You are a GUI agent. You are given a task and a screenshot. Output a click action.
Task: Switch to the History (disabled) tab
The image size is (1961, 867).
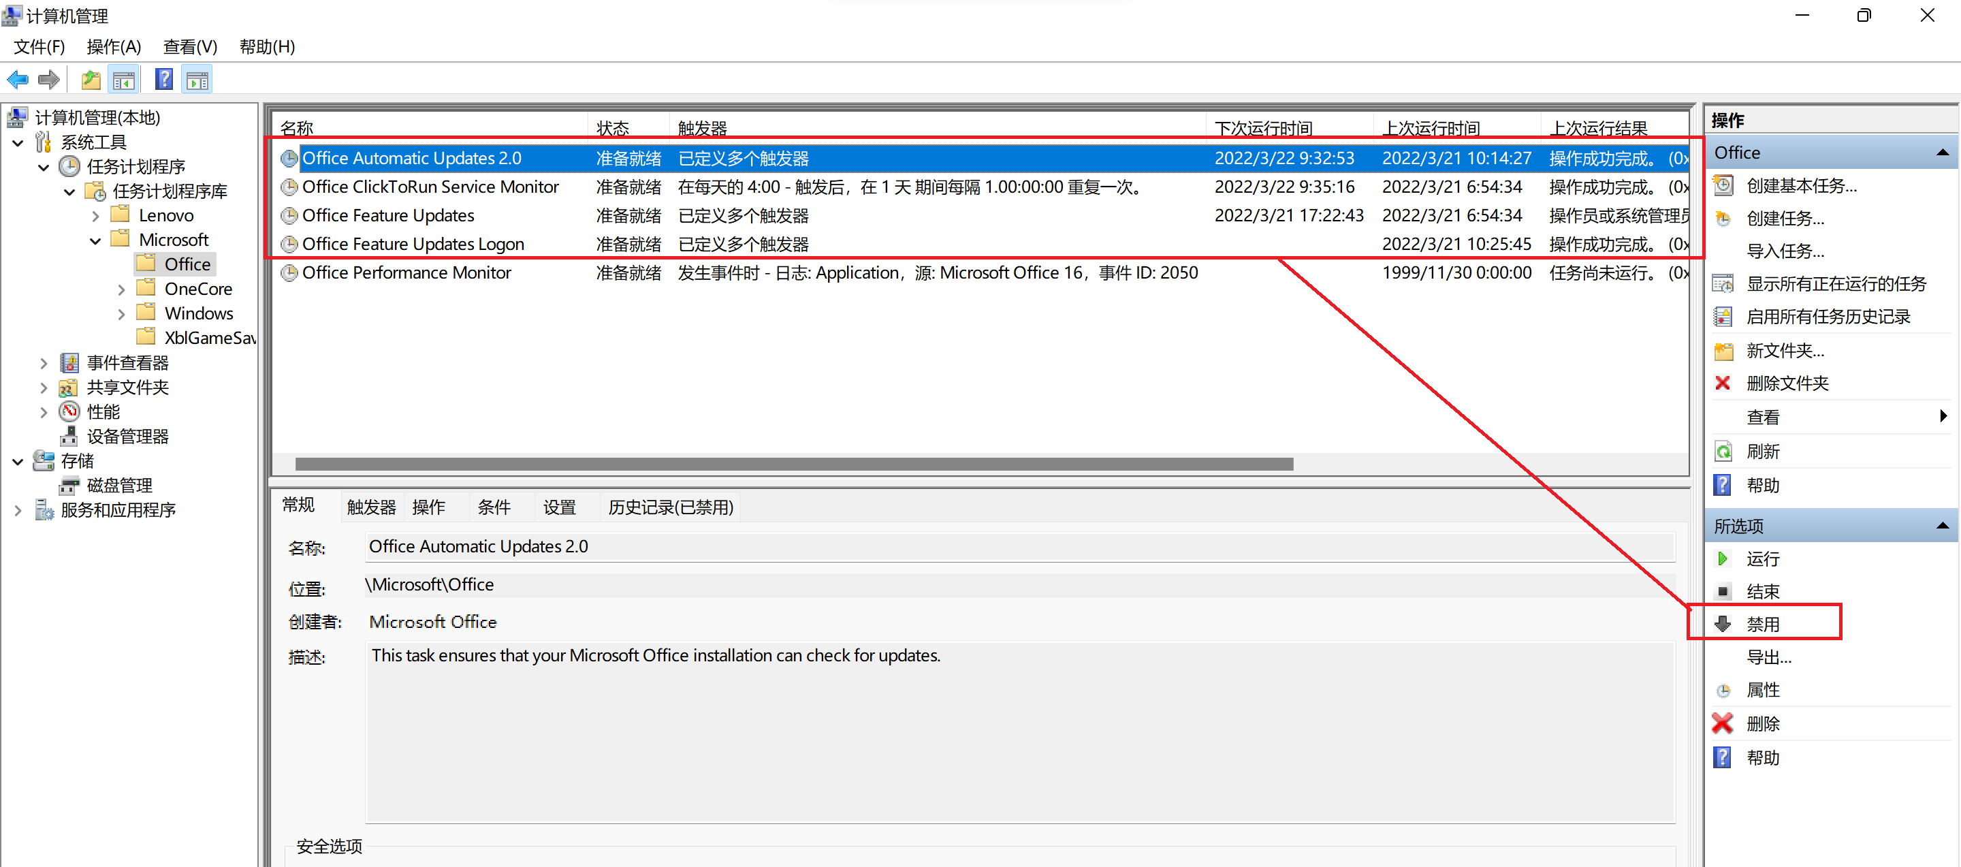tap(670, 507)
